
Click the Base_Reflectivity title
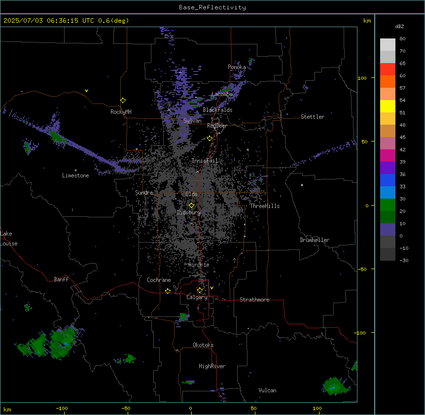click(x=212, y=7)
